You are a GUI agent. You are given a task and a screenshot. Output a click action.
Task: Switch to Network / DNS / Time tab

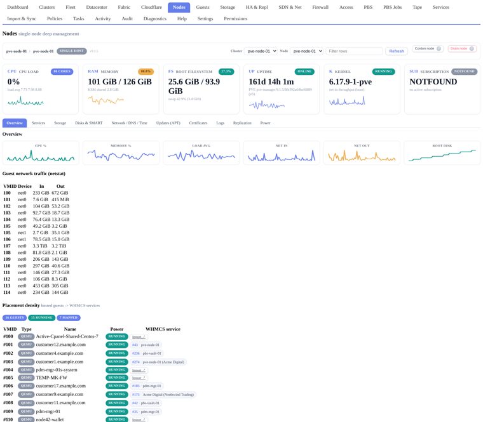coord(130,122)
